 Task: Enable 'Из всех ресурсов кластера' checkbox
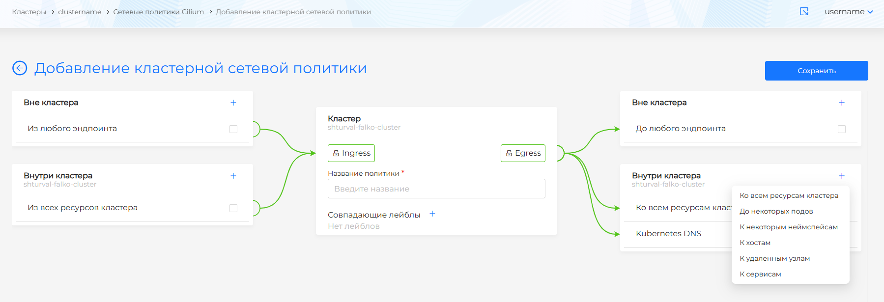pyautogui.click(x=233, y=208)
